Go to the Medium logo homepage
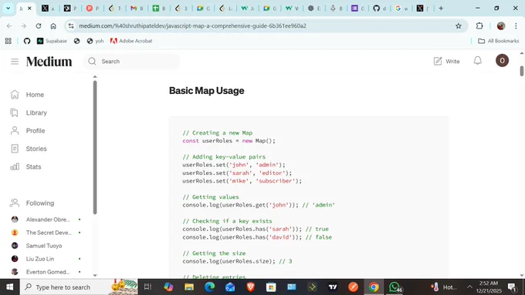The width and height of the screenshot is (525, 295). coord(49,62)
